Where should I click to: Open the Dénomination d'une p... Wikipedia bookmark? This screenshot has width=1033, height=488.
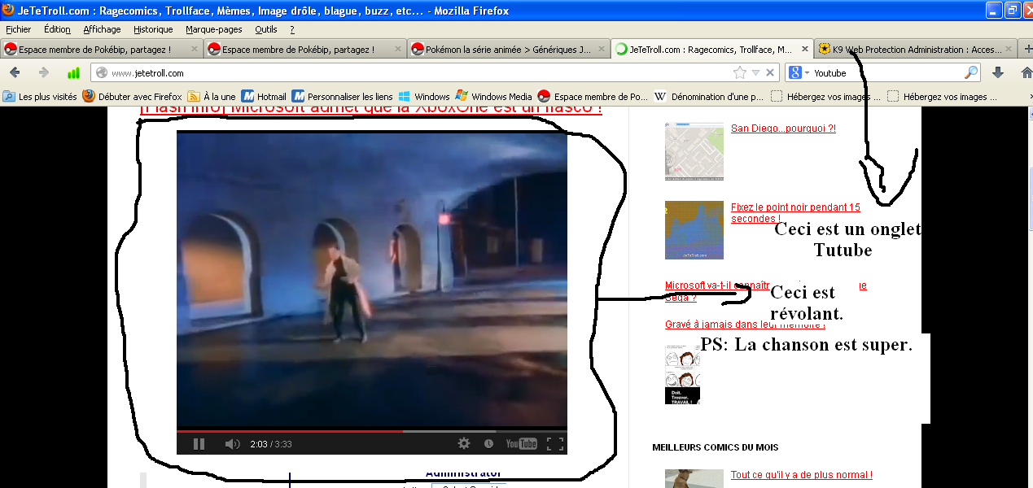click(710, 97)
